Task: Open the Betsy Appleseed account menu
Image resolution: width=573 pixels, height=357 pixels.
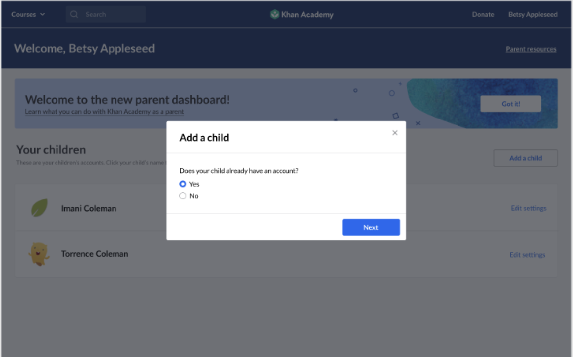Action: 532,14
